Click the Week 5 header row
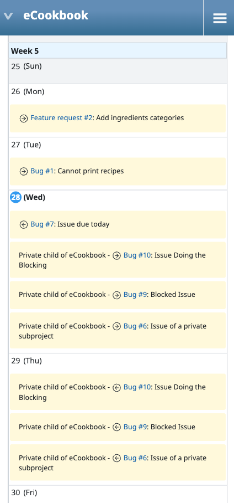Screen dimensions: 234x503 (118, 50)
